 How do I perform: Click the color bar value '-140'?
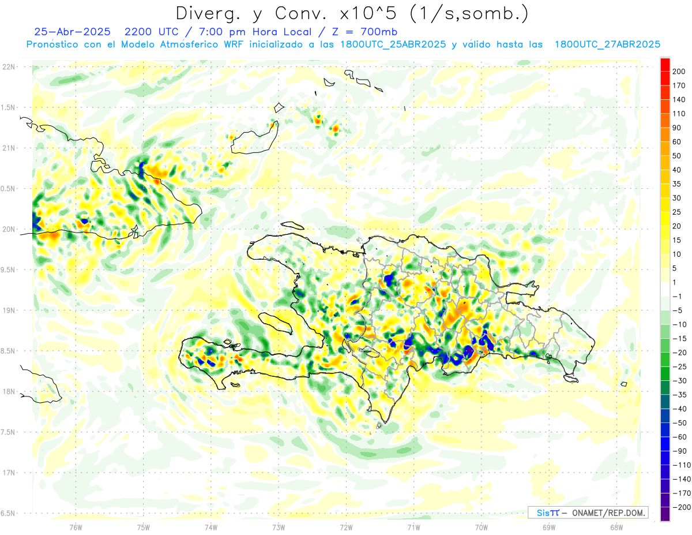(682, 479)
